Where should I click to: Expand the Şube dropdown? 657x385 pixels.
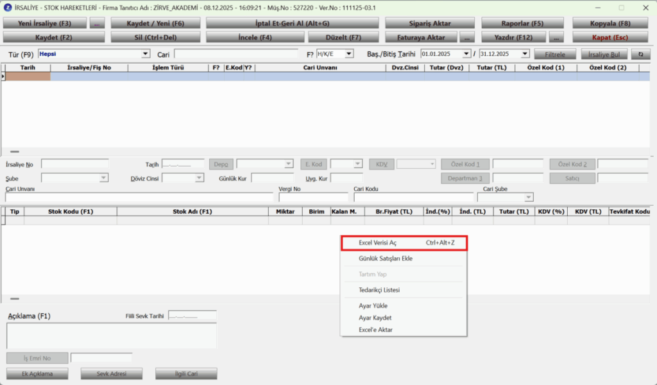103,178
